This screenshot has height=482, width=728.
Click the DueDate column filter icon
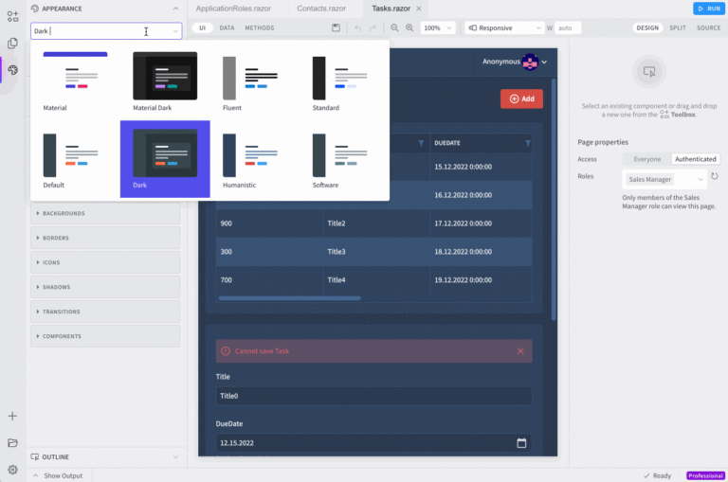click(x=527, y=143)
